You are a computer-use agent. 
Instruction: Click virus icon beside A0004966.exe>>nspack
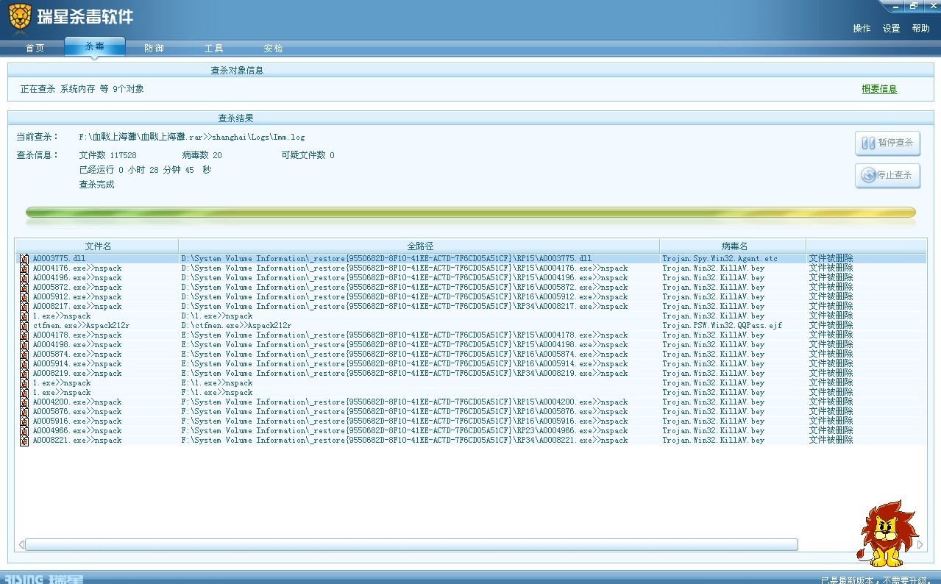coord(24,431)
